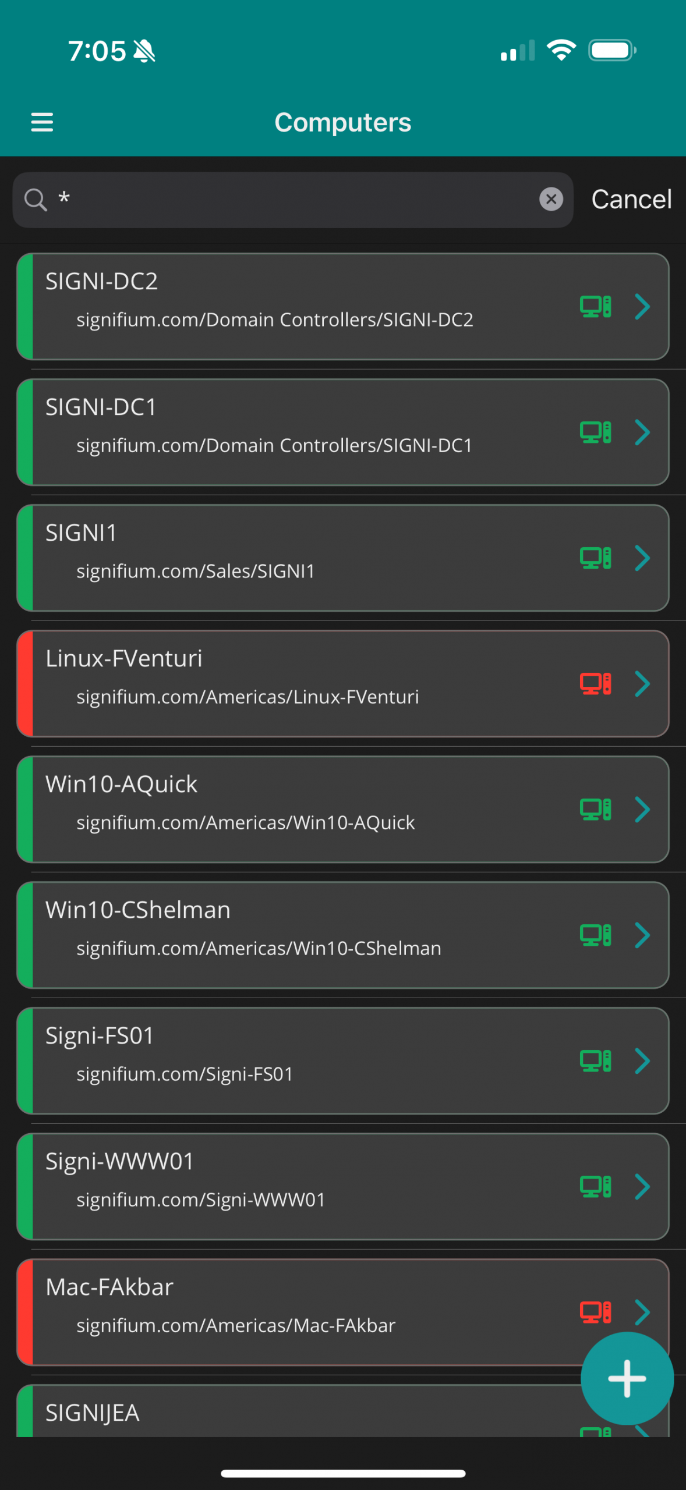
Task: Expand Signi-WWW01 details chevron
Action: coord(642,1187)
